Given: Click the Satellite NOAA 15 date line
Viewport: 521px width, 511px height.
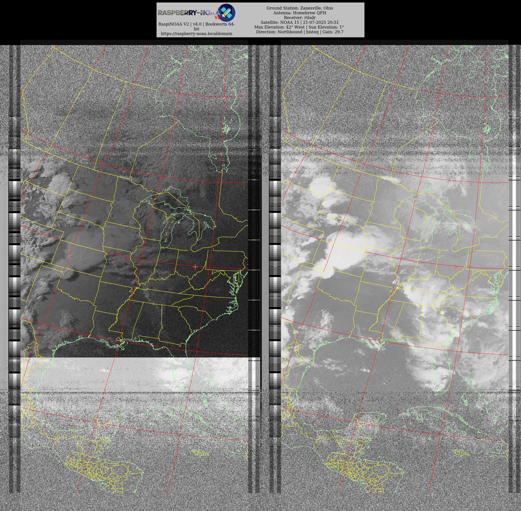Looking at the screenshot, I should (300, 22).
